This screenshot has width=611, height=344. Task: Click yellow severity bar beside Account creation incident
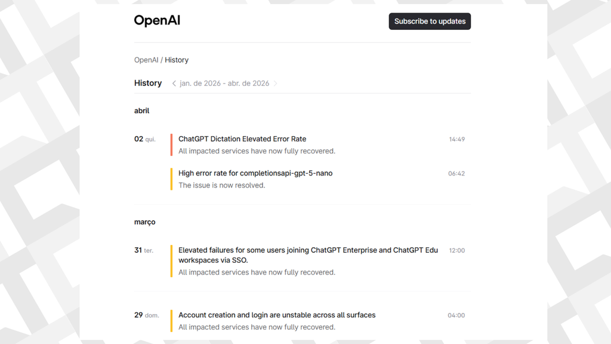[x=171, y=321]
